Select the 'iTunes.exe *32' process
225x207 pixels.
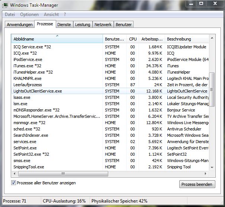pyautogui.click(x=110, y=66)
